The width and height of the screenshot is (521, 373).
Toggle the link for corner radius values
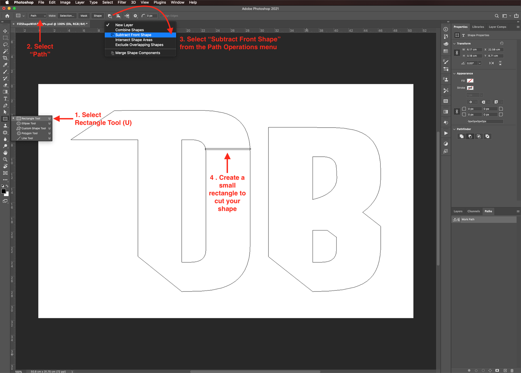tap(457, 111)
